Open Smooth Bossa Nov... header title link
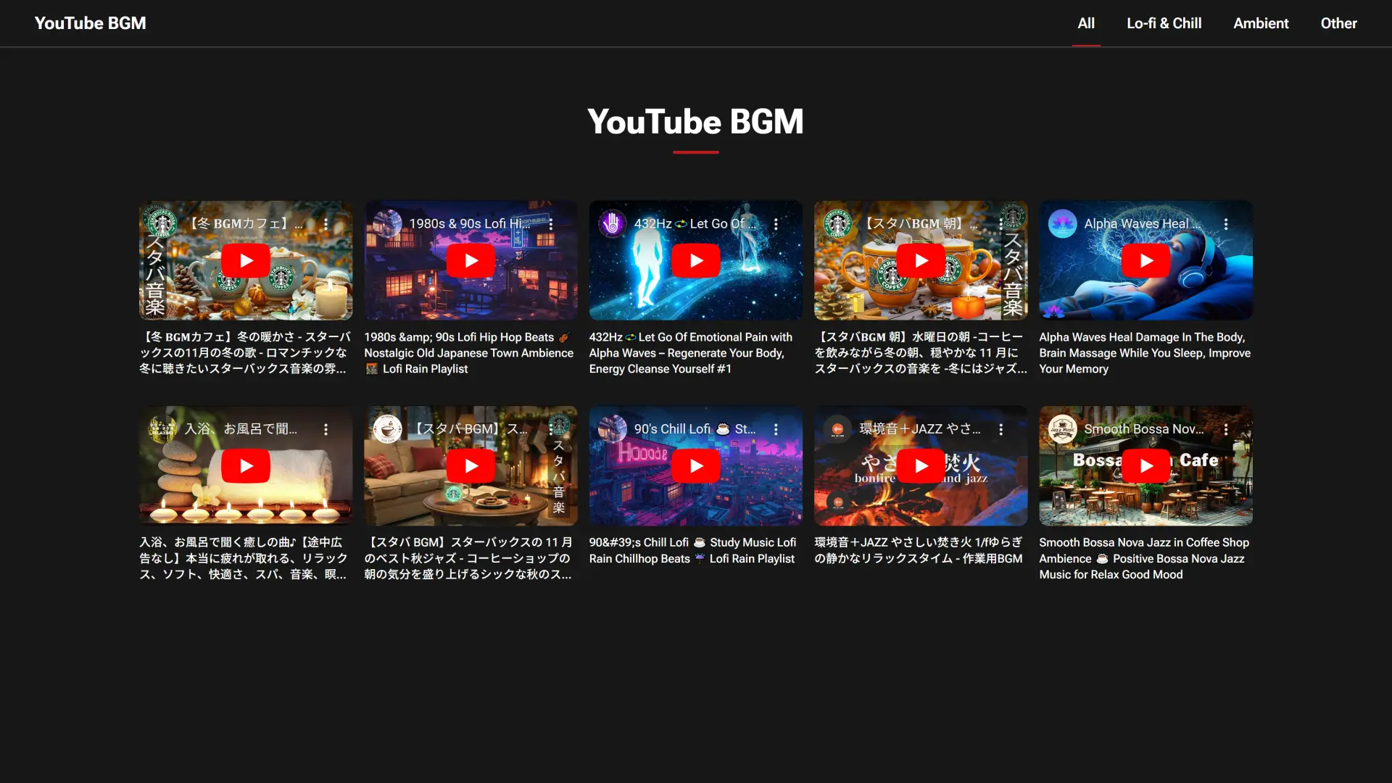1392x783 pixels. coord(1144,429)
